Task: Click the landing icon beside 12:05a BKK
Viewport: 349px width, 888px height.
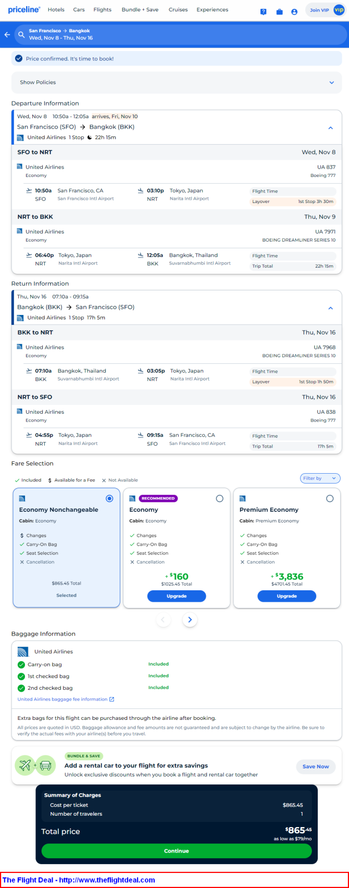Action: [x=141, y=255]
